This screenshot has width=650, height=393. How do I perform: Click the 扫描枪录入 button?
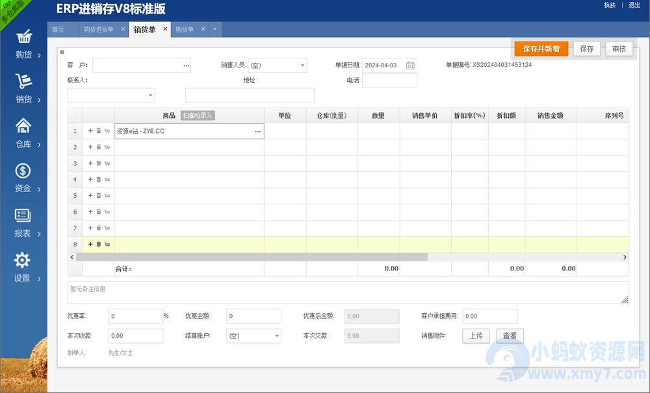click(198, 115)
